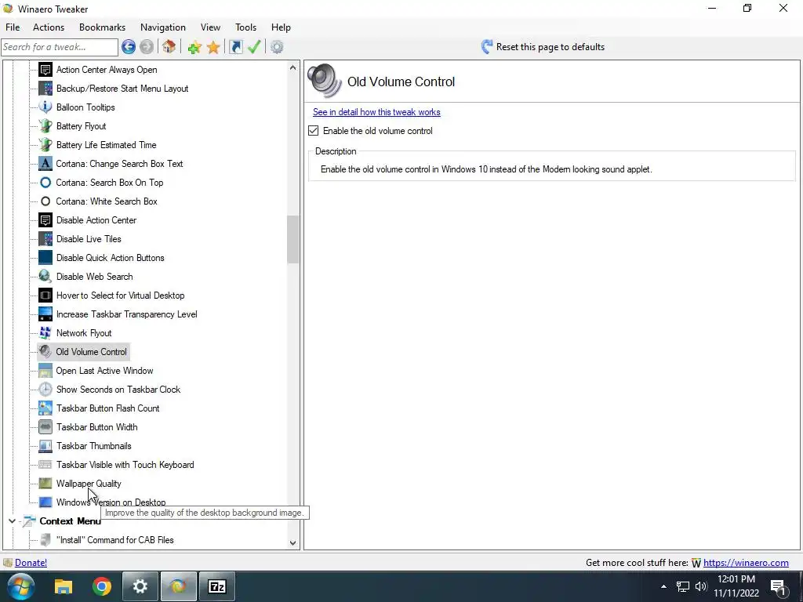Open the Help menu
Screen dimensions: 803x602
pyautogui.click(x=281, y=27)
